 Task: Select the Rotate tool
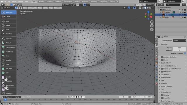pos(8,25)
